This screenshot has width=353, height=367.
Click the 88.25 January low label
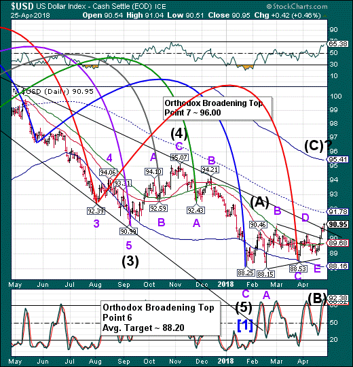246,273
